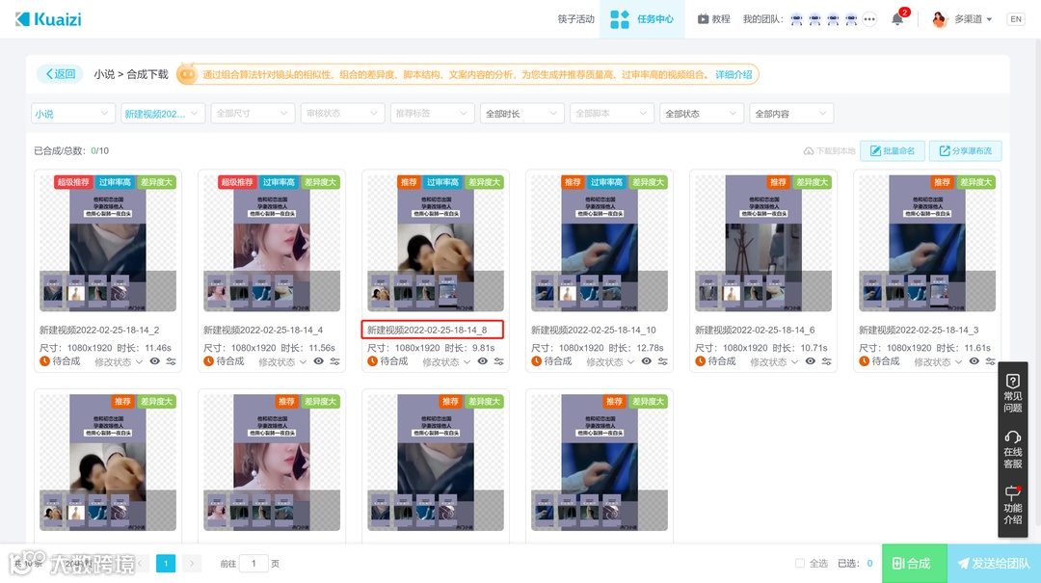The width and height of the screenshot is (1041, 583).
Task: Open the 筷子活动 menu item
Action: click(575, 18)
